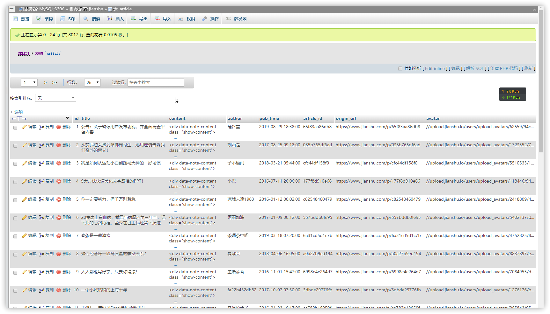The width and height of the screenshot is (550, 314).
Task: Click the pencil edit icon for row 5
Action: pyautogui.click(x=24, y=199)
